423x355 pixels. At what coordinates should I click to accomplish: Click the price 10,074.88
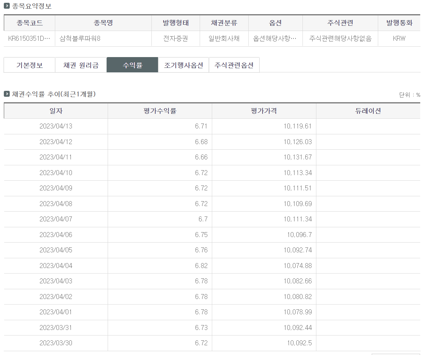(298, 266)
